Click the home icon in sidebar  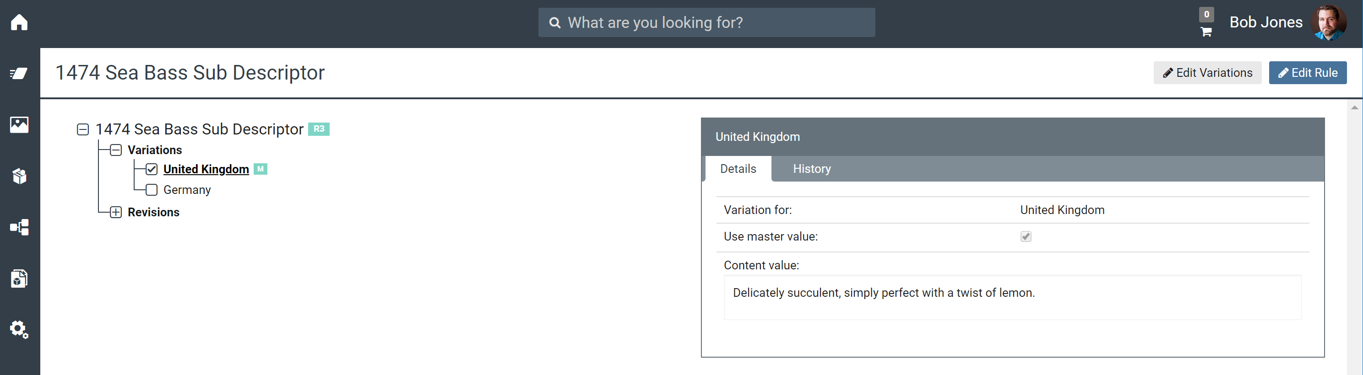point(20,23)
